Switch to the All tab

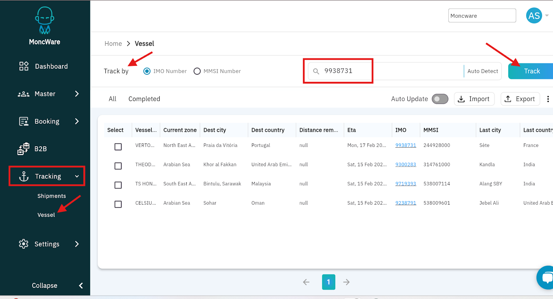pyautogui.click(x=112, y=99)
